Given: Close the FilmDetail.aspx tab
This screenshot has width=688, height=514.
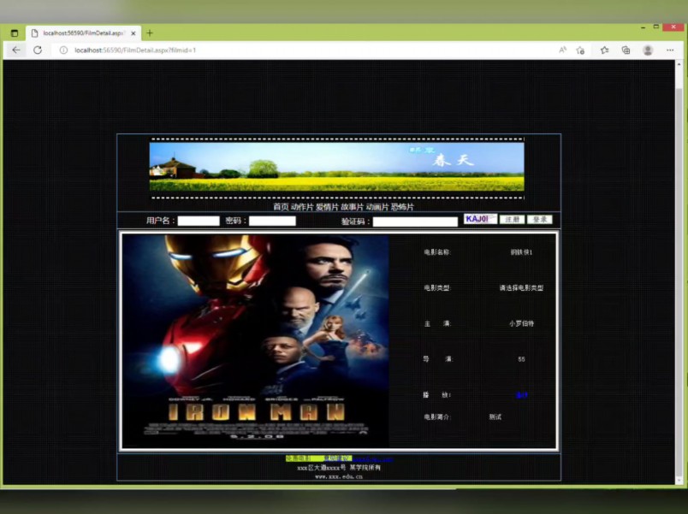Looking at the screenshot, I should coord(133,33).
